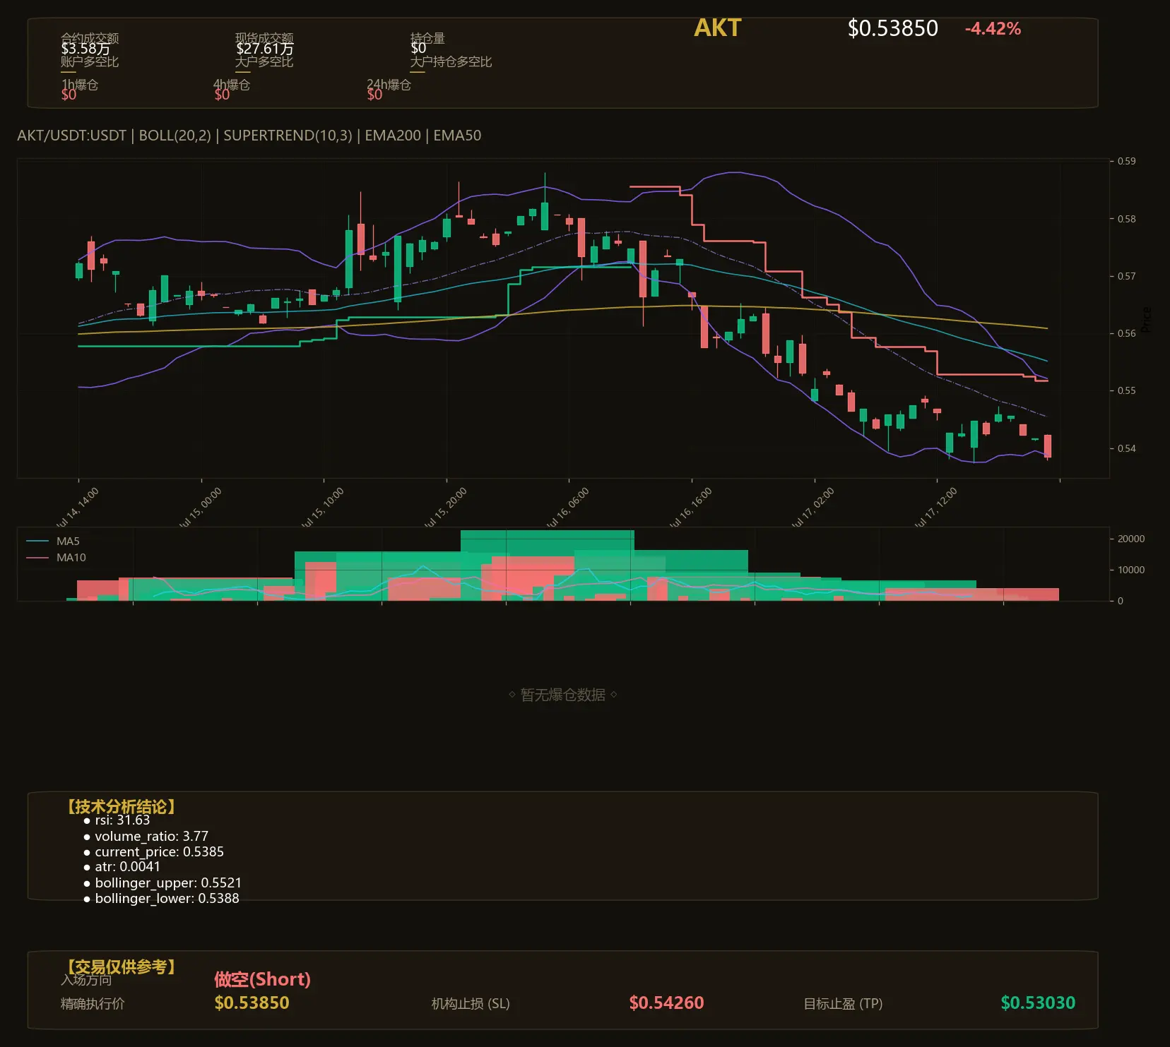This screenshot has width=1170, height=1047.
Task: Click the 【交易仅供参考】 section heading
Action: (x=122, y=967)
